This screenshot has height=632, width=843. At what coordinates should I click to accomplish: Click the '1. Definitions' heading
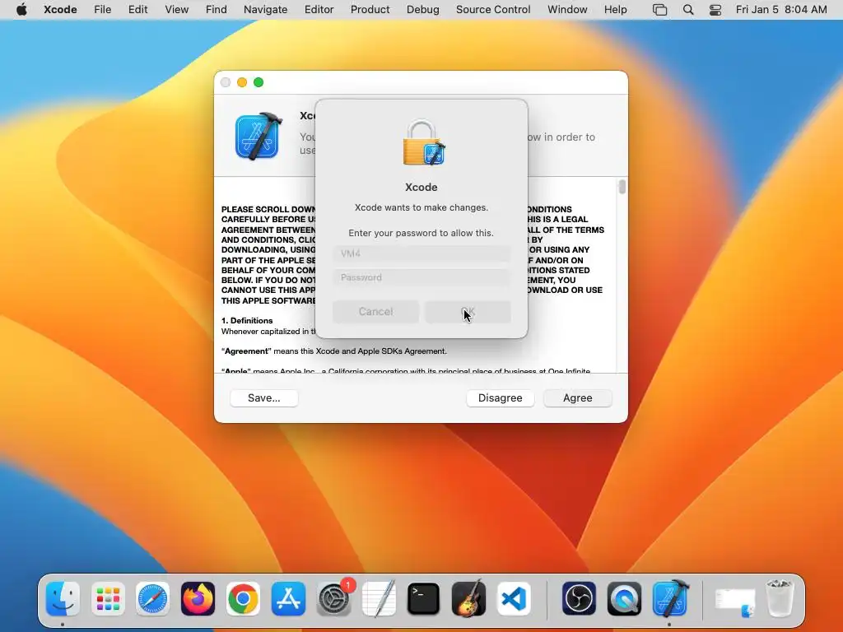coord(247,320)
